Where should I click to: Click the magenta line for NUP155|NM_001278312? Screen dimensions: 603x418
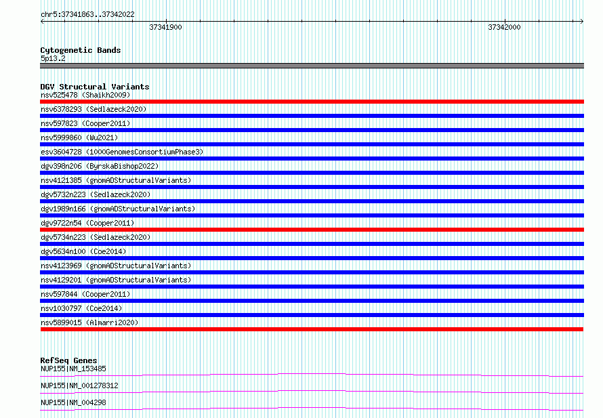click(312, 392)
